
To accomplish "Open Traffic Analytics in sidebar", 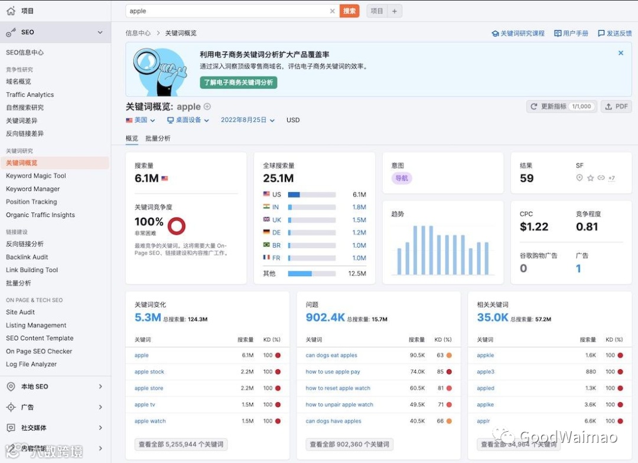I will 30,94.
